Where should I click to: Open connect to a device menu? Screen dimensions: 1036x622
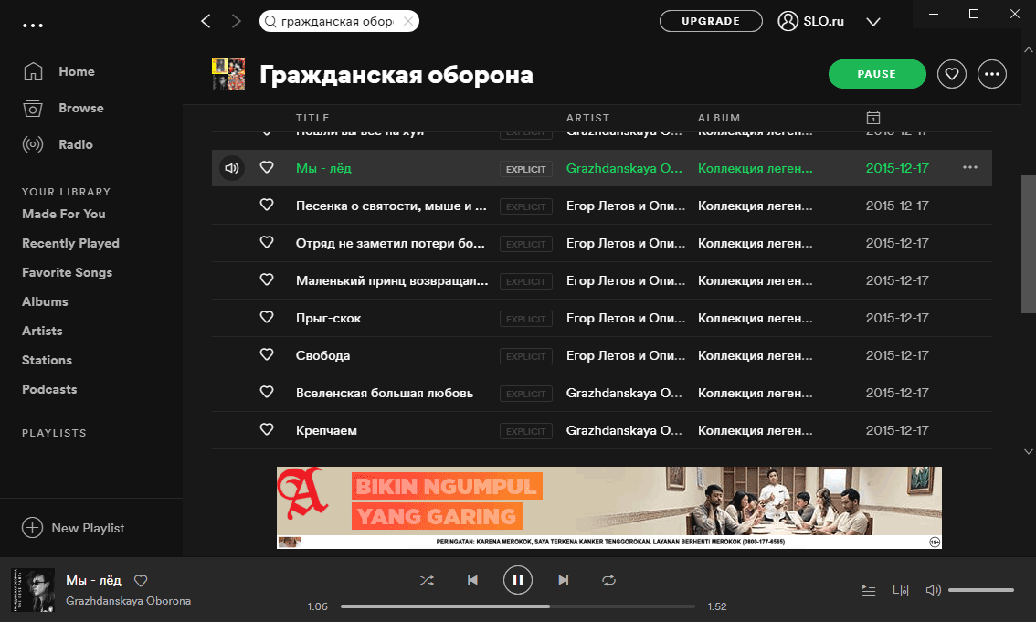pyautogui.click(x=901, y=590)
